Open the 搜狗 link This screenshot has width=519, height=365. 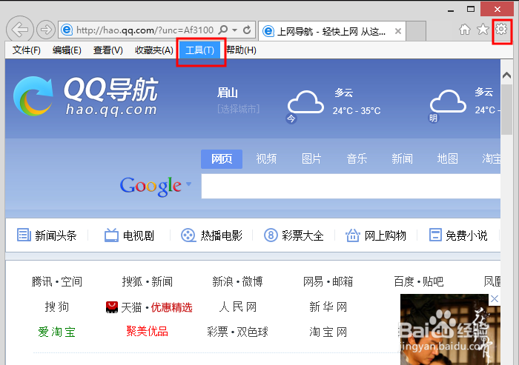[x=57, y=307]
